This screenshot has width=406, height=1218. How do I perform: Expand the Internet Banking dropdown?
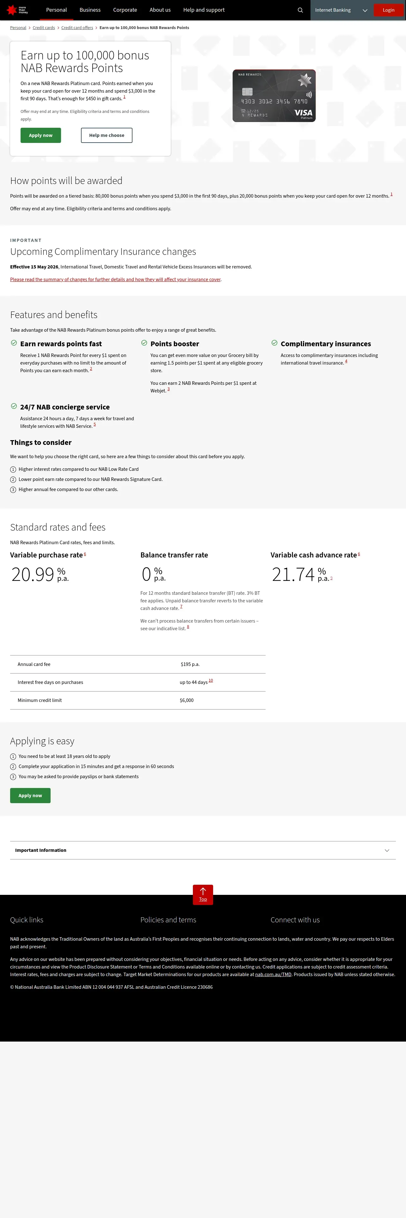pos(341,10)
